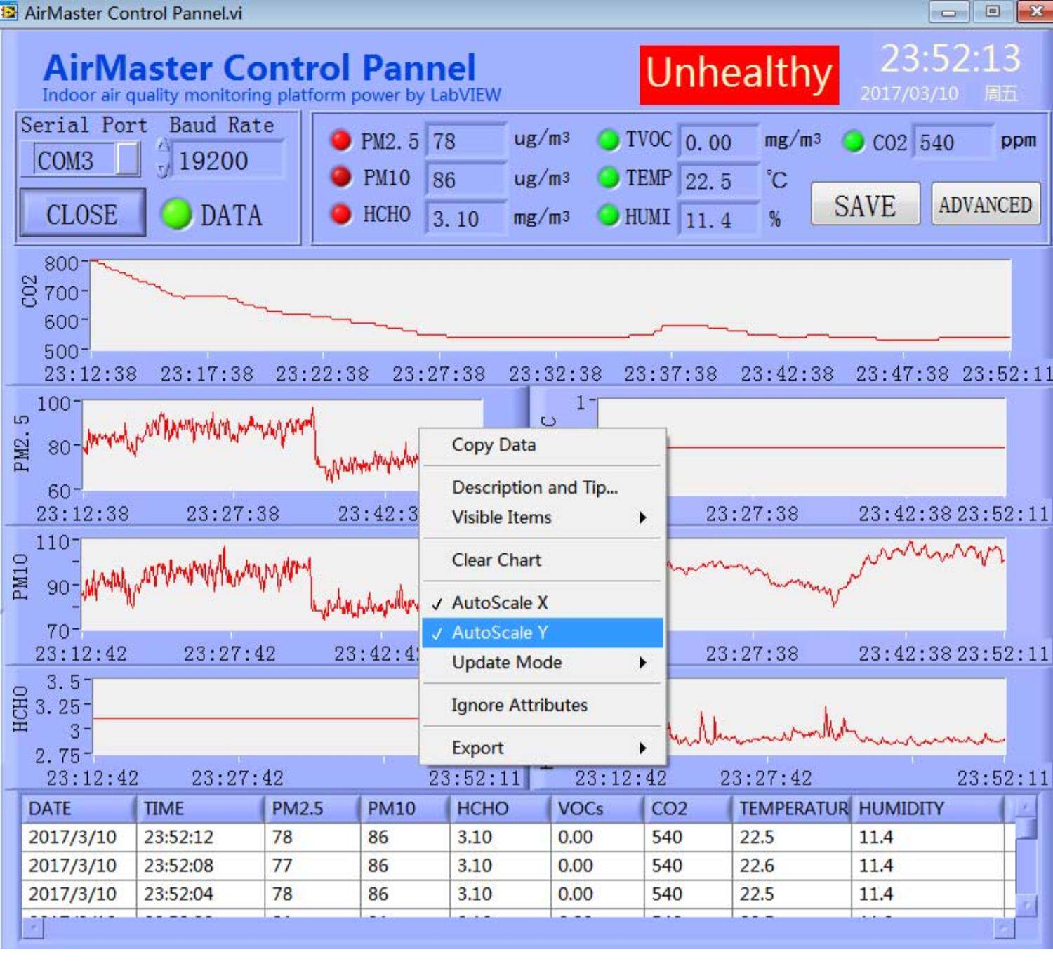Screen dimensions: 1053x978
Task: Click the TVOC green status LED
Action: click(608, 140)
